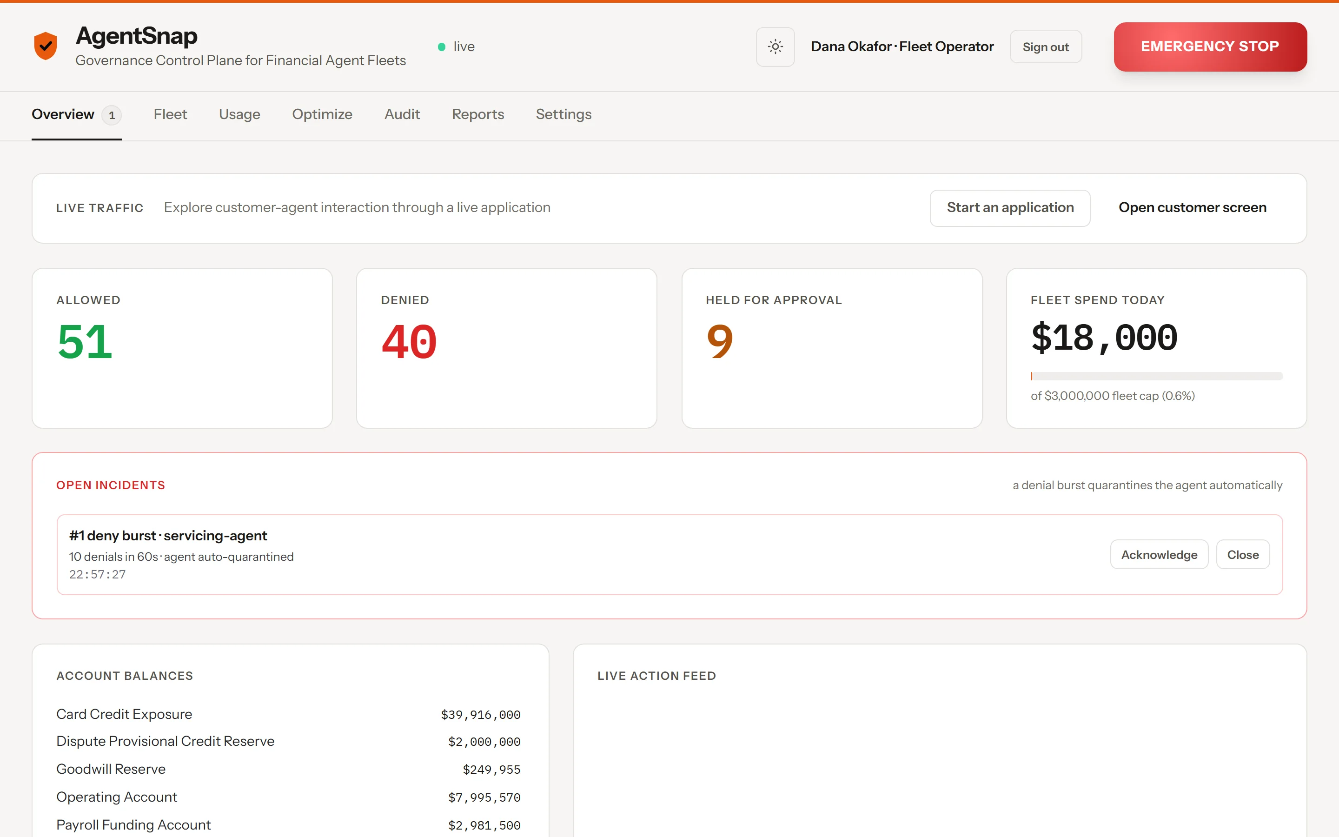Screen dimensions: 1339x837
Task: Click the ACCOUNT BALANCES heading
Action: (x=125, y=676)
